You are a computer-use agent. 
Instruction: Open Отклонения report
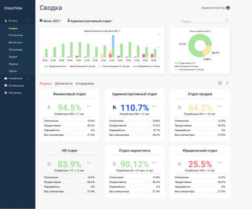[x=16, y=35]
